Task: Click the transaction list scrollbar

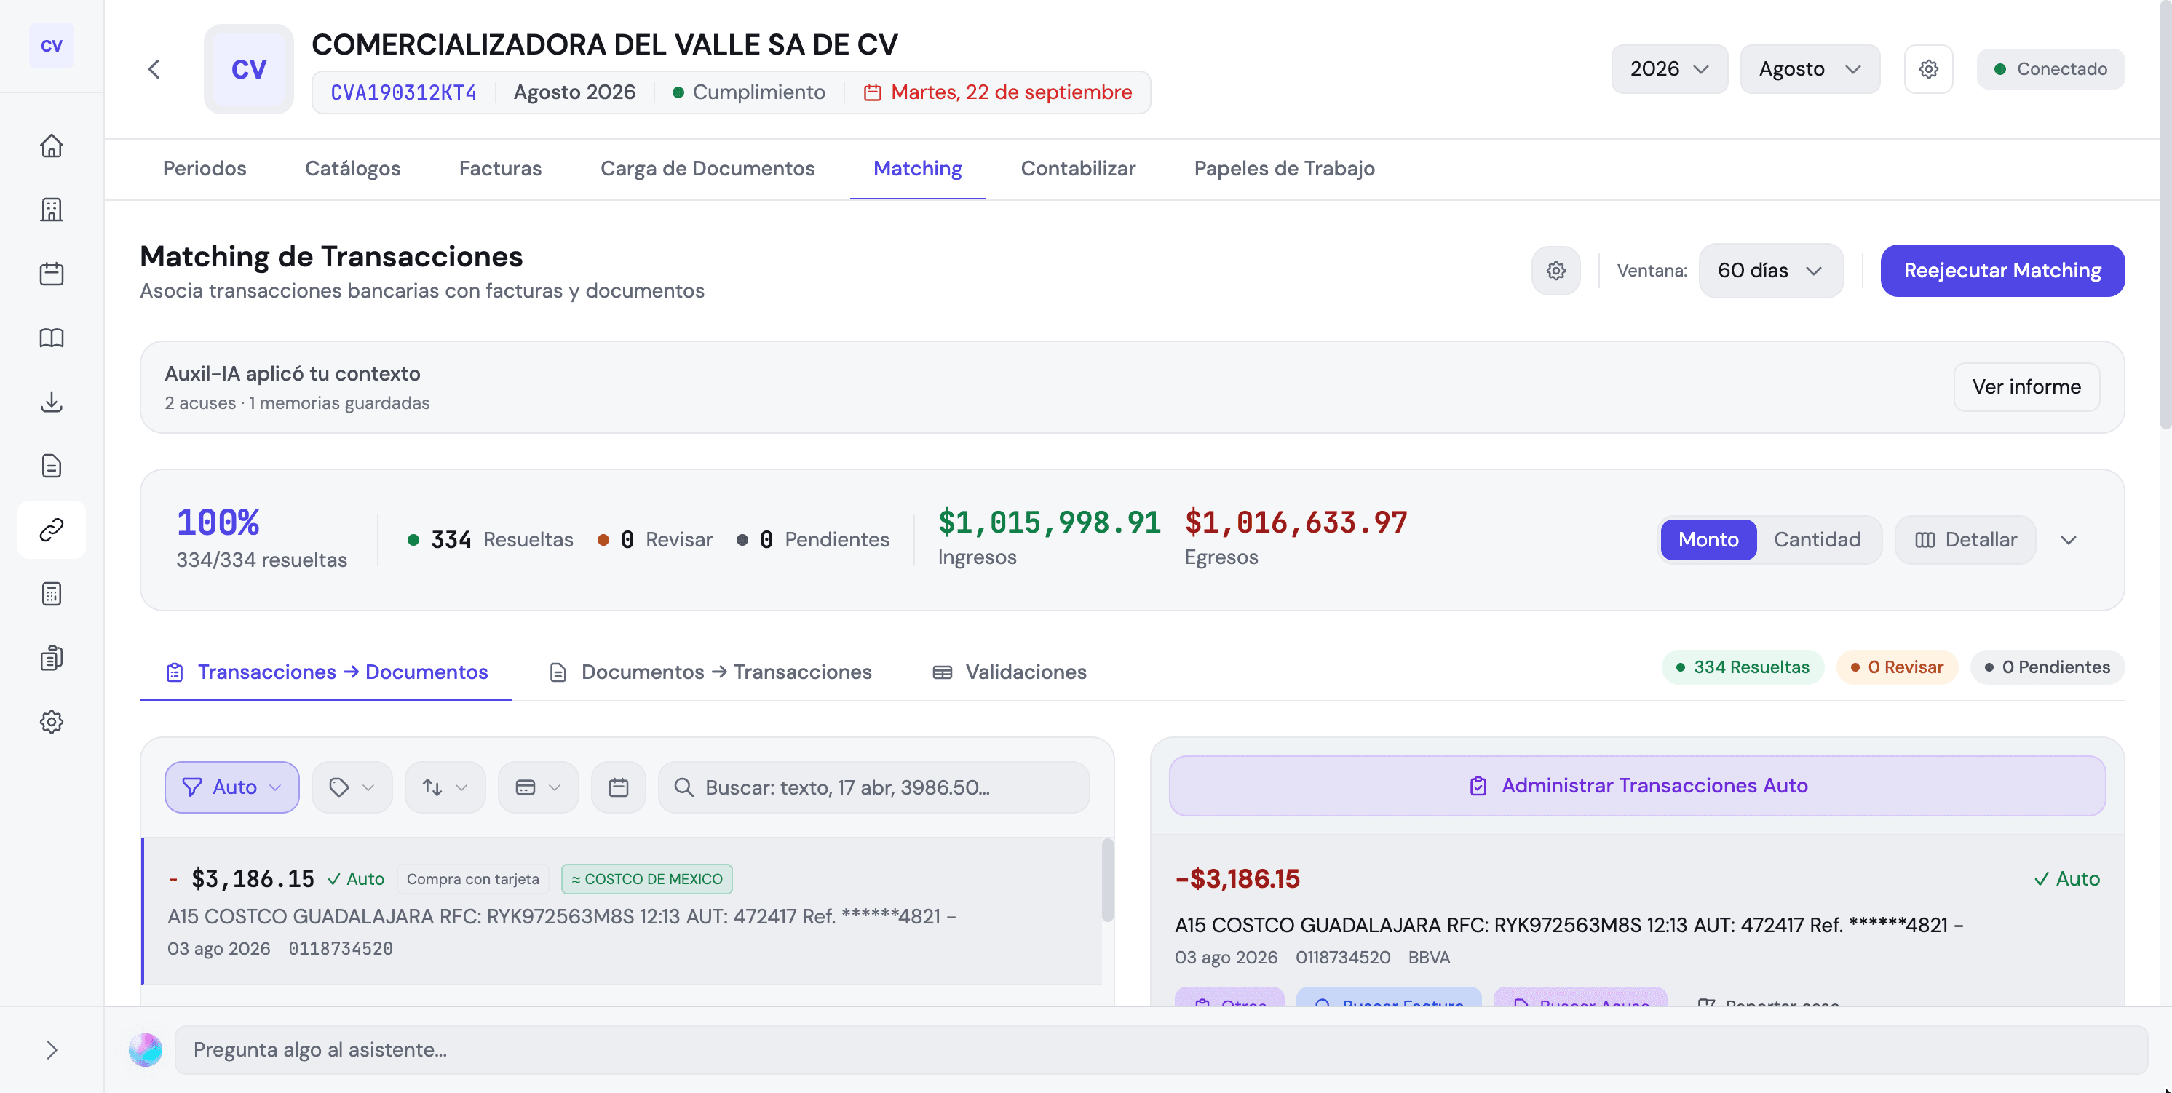Action: (1107, 880)
